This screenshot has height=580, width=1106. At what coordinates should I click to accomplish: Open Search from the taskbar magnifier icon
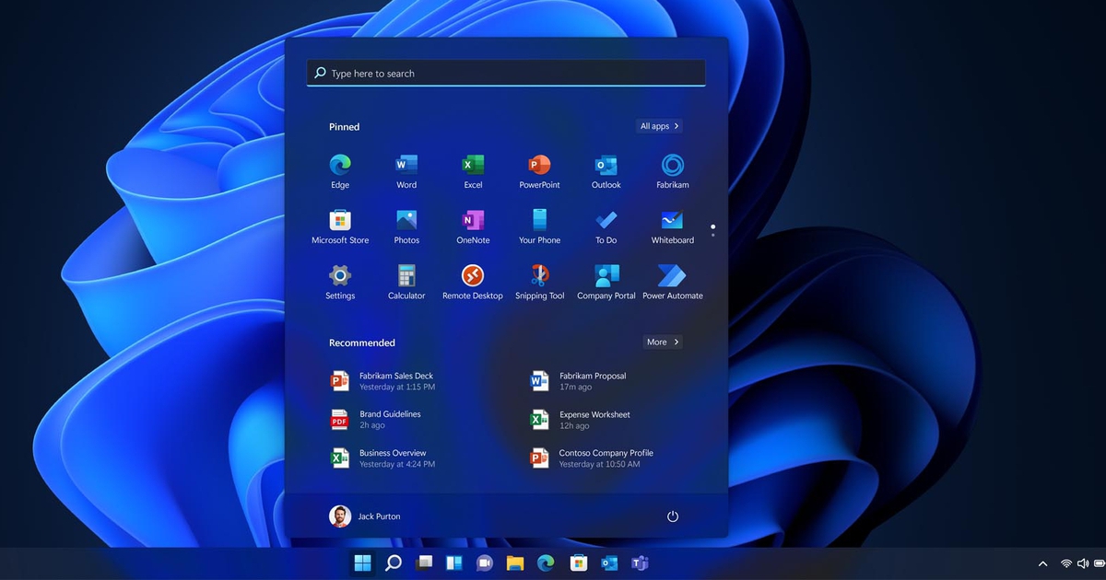394,563
